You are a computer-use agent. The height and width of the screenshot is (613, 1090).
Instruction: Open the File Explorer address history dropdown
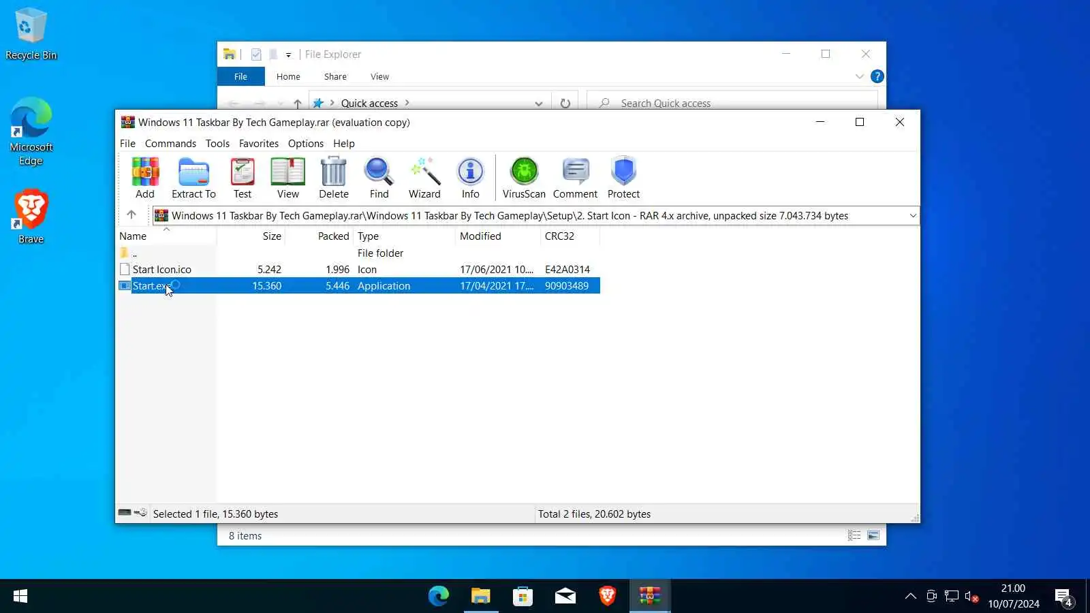(539, 104)
